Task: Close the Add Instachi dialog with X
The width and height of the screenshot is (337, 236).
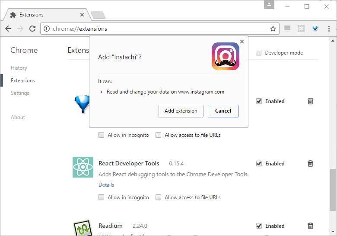Action: (242, 42)
